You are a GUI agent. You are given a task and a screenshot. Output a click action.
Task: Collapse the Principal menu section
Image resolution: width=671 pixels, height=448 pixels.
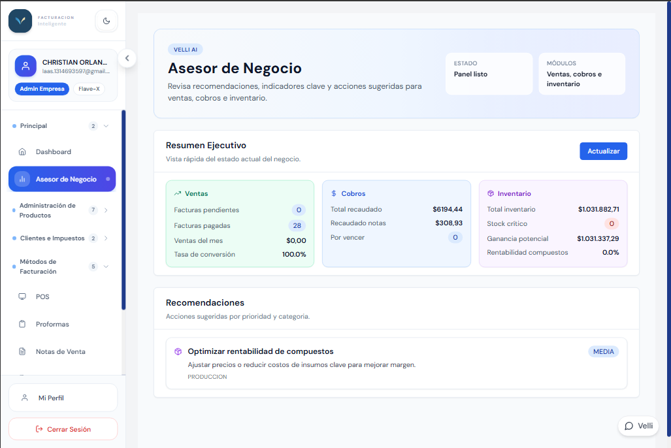point(106,126)
